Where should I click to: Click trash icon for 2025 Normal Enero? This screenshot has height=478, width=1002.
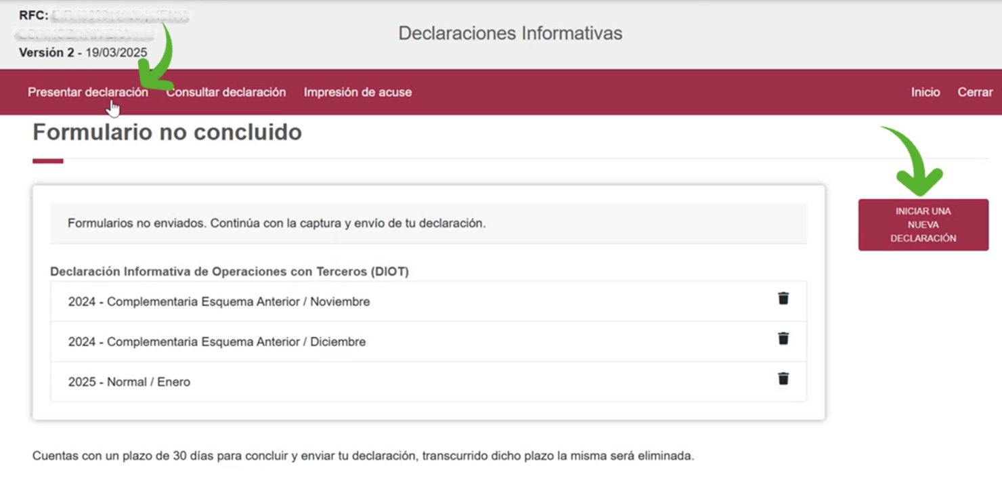click(x=783, y=378)
